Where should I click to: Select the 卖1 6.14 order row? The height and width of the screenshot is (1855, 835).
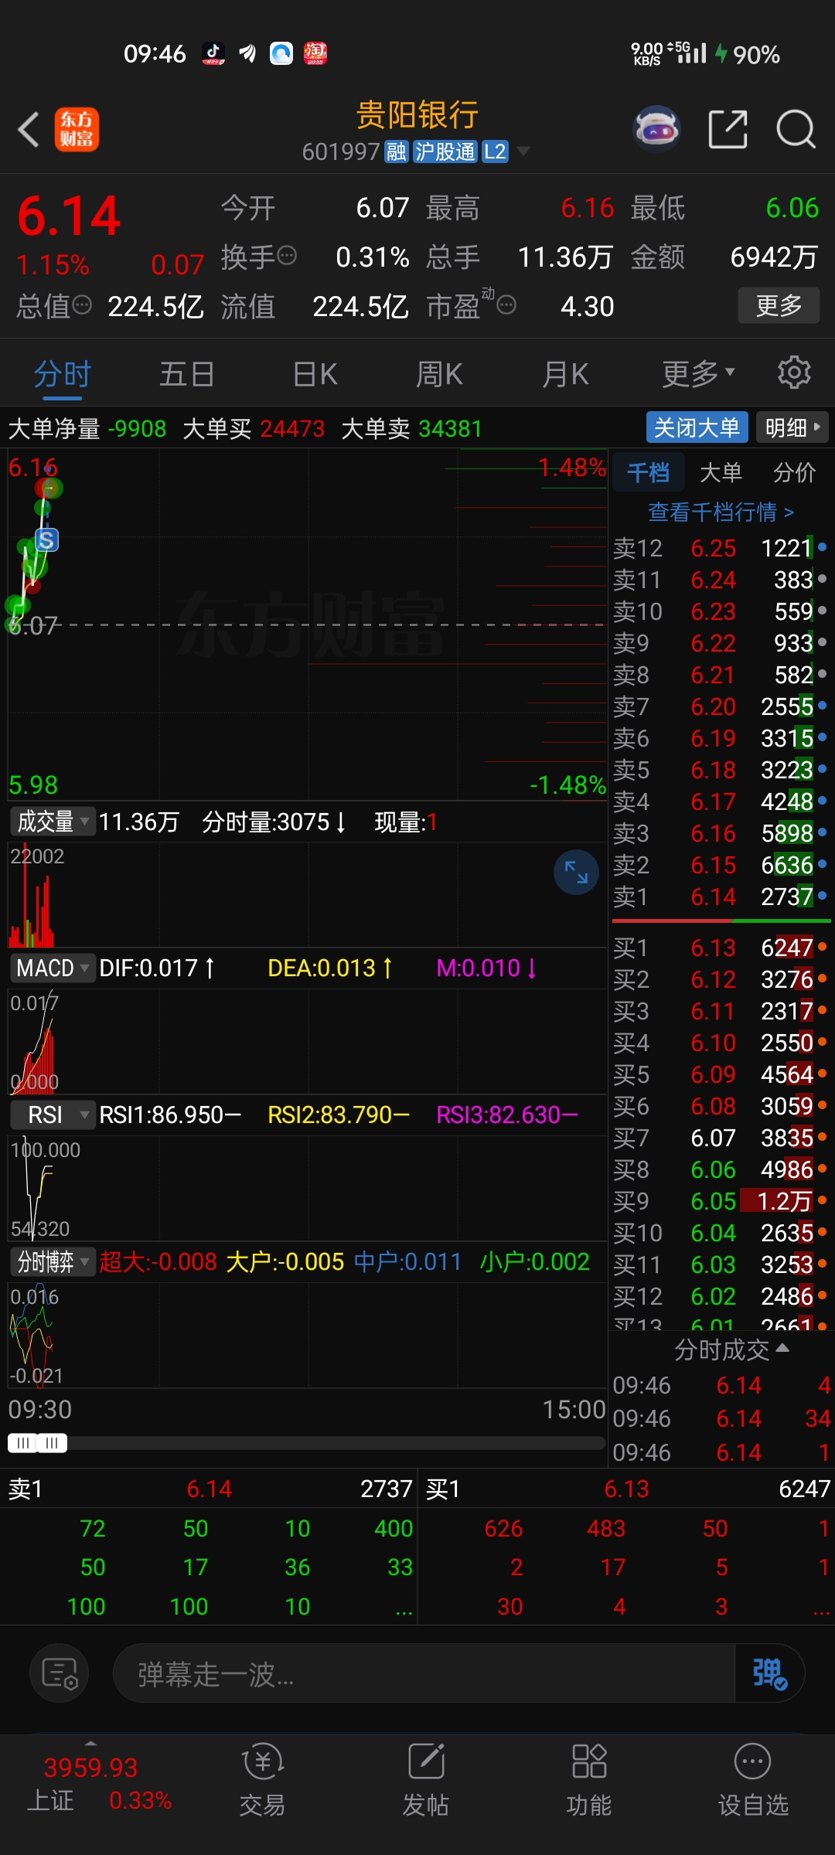[721, 897]
